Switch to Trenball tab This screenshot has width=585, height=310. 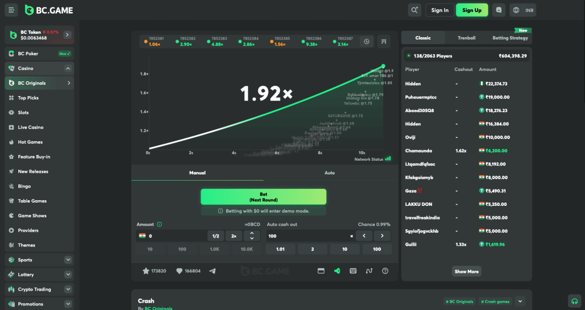pyautogui.click(x=466, y=38)
